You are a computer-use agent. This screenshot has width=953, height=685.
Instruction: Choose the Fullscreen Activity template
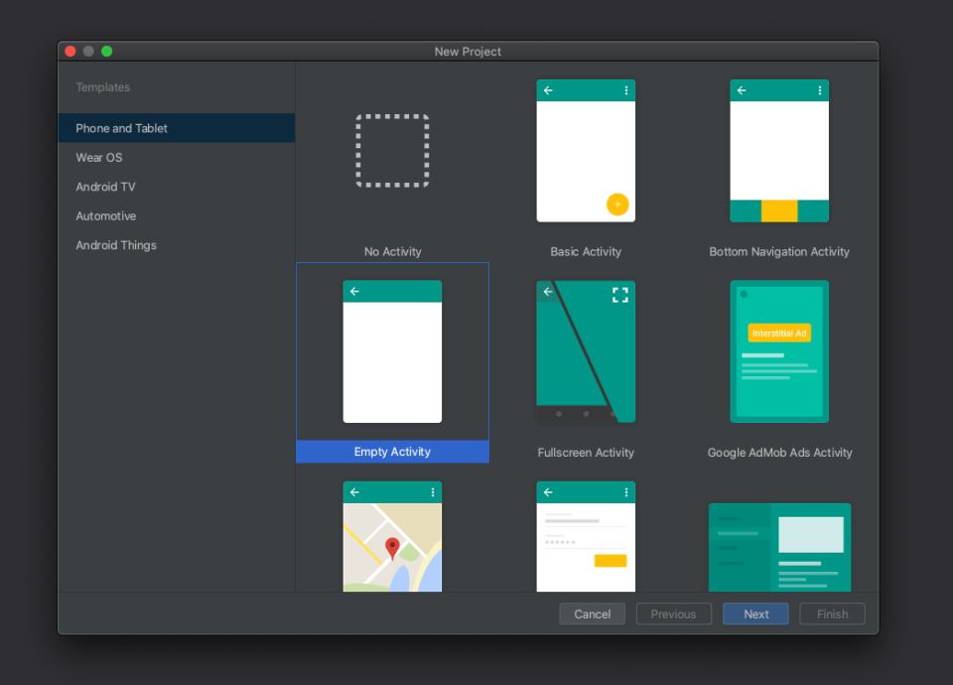(x=586, y=352)
